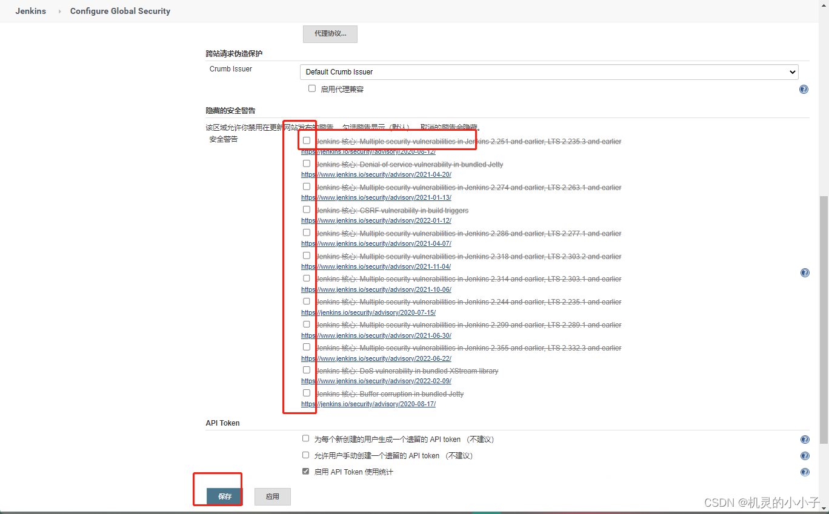The image size is (829, 514).
Task: Click the 跨站请求伪造保护 section heading
Action: [x=234, y=54]
